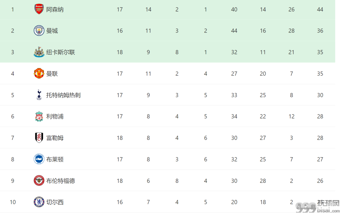
Task: Open the 阿森纳 team name link
Action: [55, 9]
